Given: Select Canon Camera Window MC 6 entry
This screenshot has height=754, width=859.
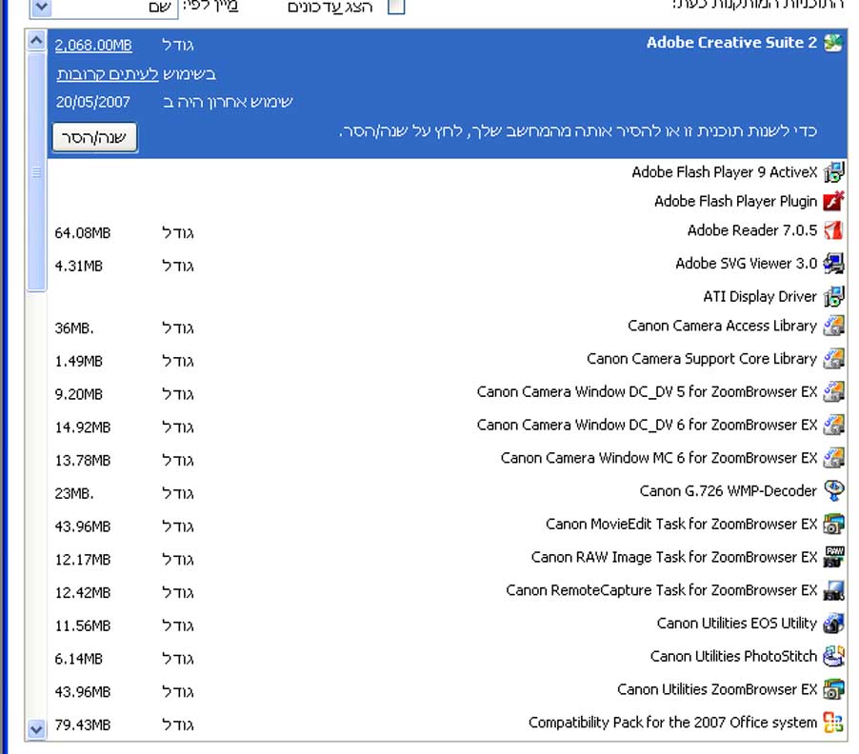Looking at the screenshot, I should [447, 458].
